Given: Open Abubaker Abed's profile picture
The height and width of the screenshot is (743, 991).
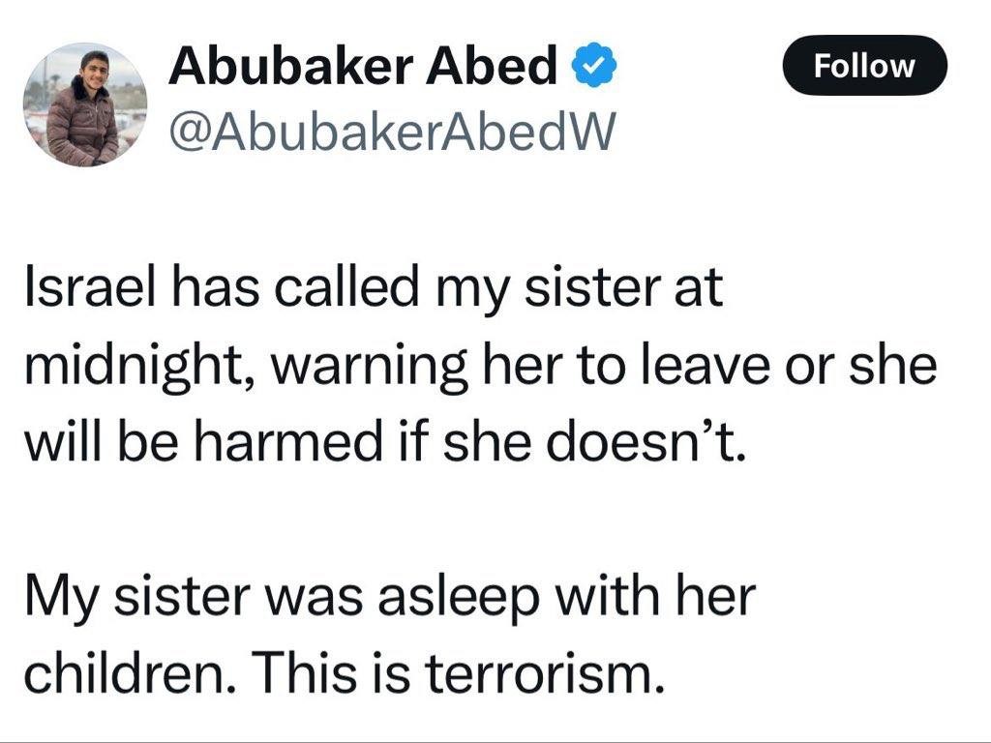Looking at the screenshot, I should 85,104.
